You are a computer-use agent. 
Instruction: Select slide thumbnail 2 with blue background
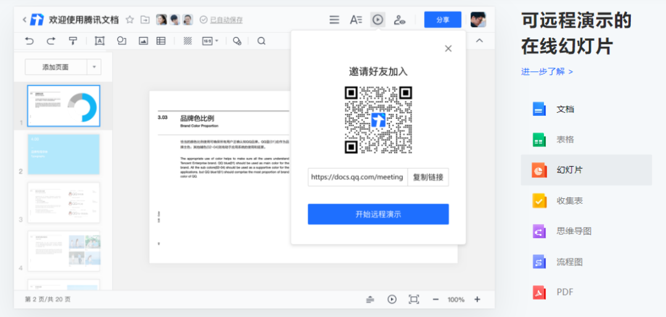click(64, 154)
